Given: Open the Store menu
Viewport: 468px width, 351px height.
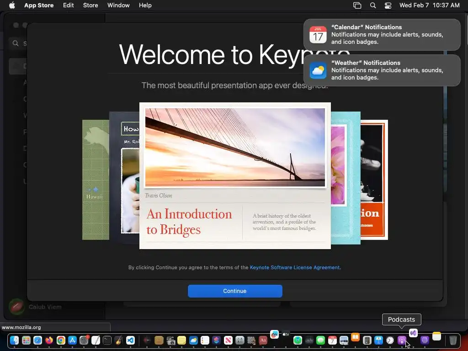Looking at the screenshot, I should 90,5.
